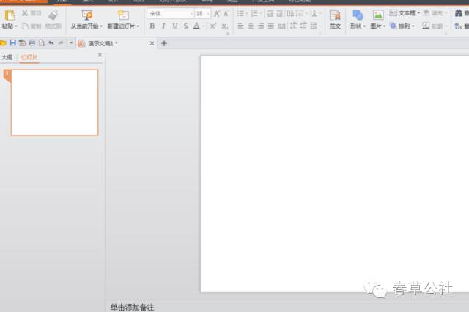Click the increase indent icon
469x312 pixels.
[280, 13]
